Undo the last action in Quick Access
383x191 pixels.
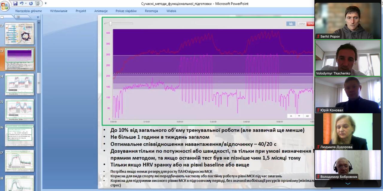coord(22,4)
